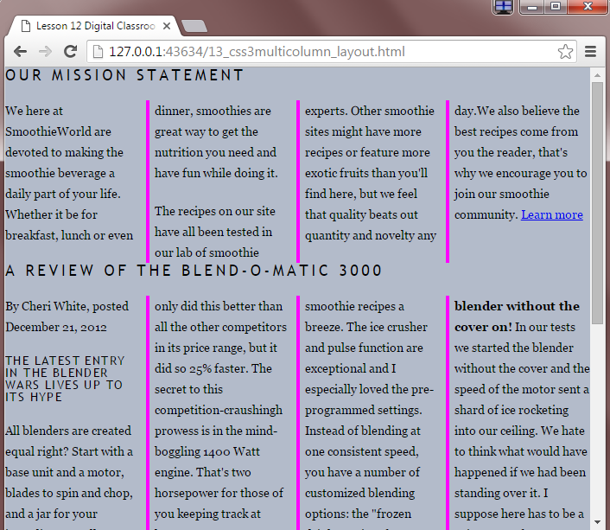Click the blue grid icon in title bar
Screen dimensions: 610x530
pos(504,7)
